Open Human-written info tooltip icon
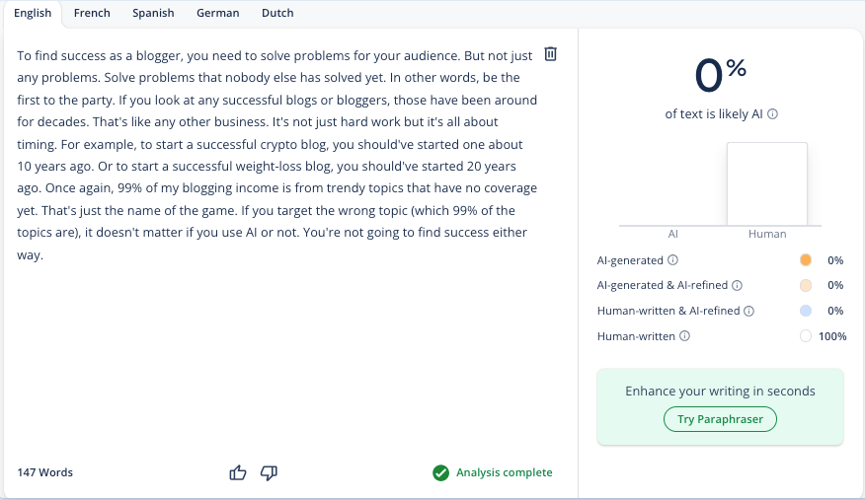The width and height of the screenshot is (865, 500). coord(684,336)
